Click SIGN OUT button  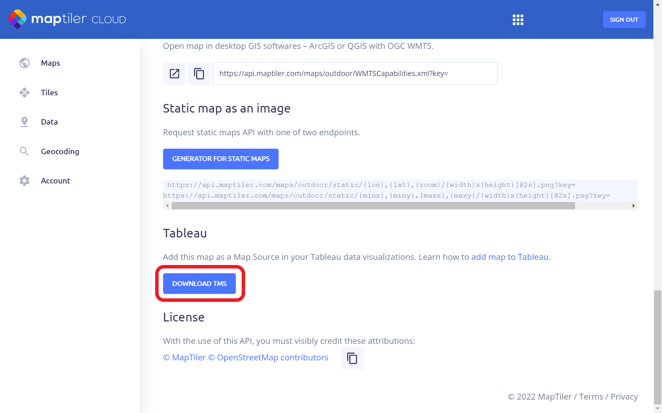[624, 20]
